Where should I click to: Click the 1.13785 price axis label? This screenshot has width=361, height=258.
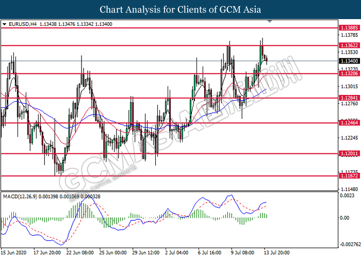pyautogui.click(x=349, y=36)
